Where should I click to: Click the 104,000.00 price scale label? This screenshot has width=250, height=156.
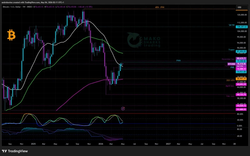242,31
